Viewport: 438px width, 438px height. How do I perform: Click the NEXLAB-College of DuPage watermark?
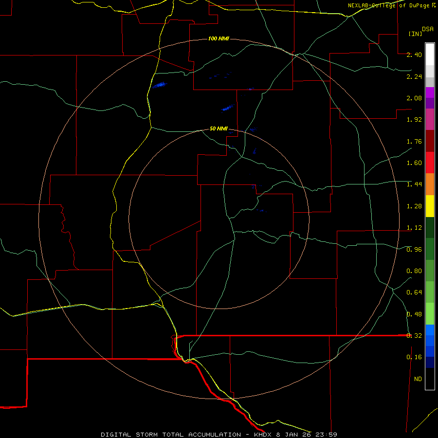tap(391, 5)
